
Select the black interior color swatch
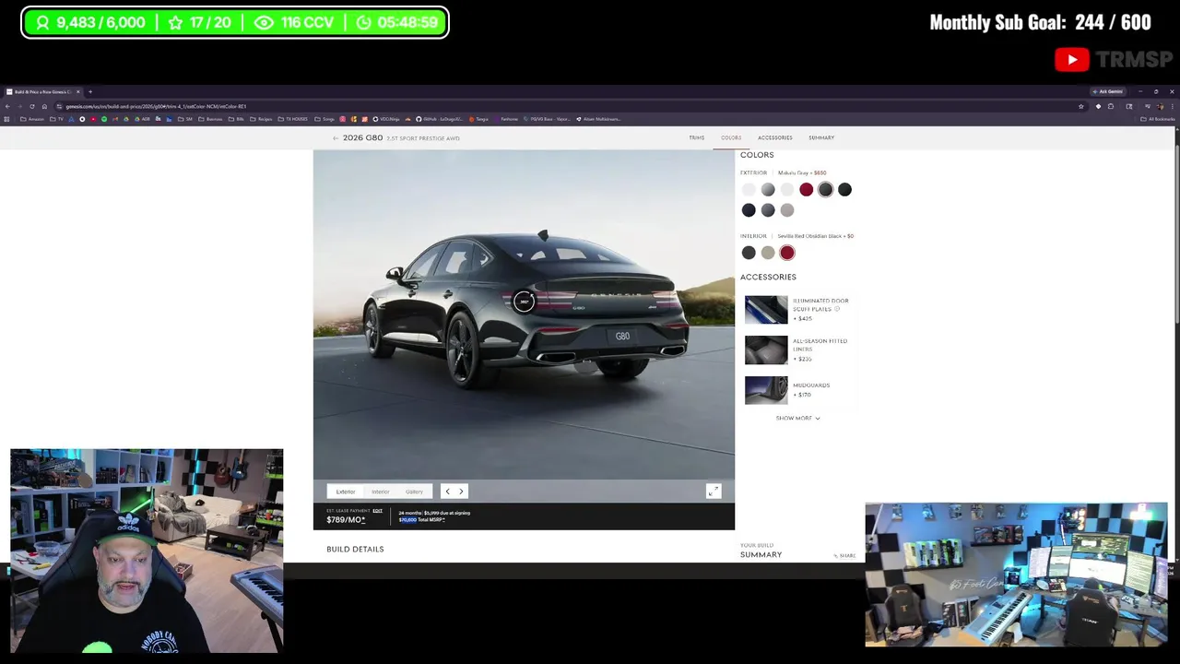749,253
